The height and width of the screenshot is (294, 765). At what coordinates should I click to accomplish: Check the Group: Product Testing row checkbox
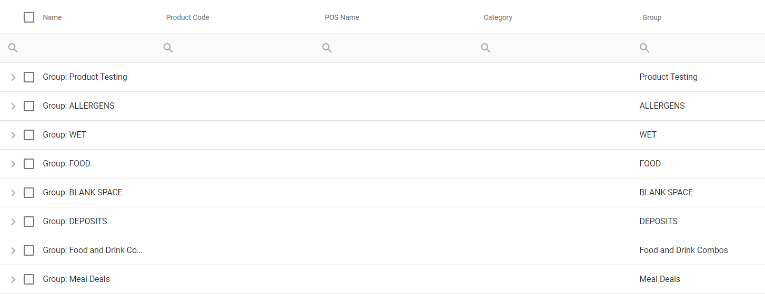coord(29,77)
